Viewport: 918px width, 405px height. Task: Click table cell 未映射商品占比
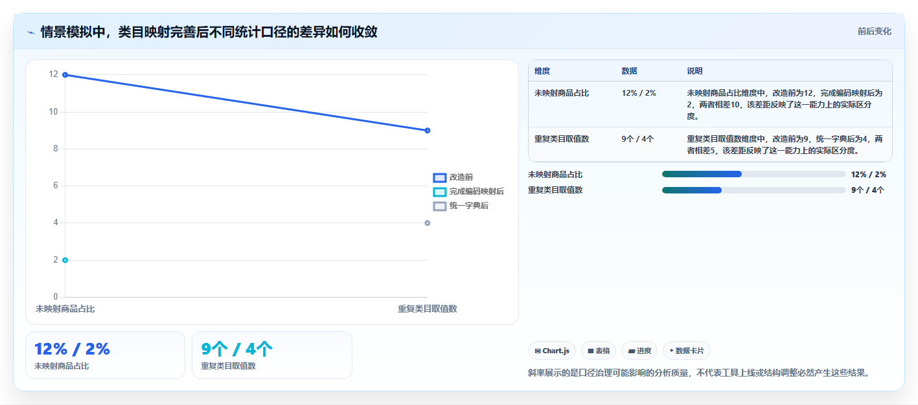click(x=562, y=93)
